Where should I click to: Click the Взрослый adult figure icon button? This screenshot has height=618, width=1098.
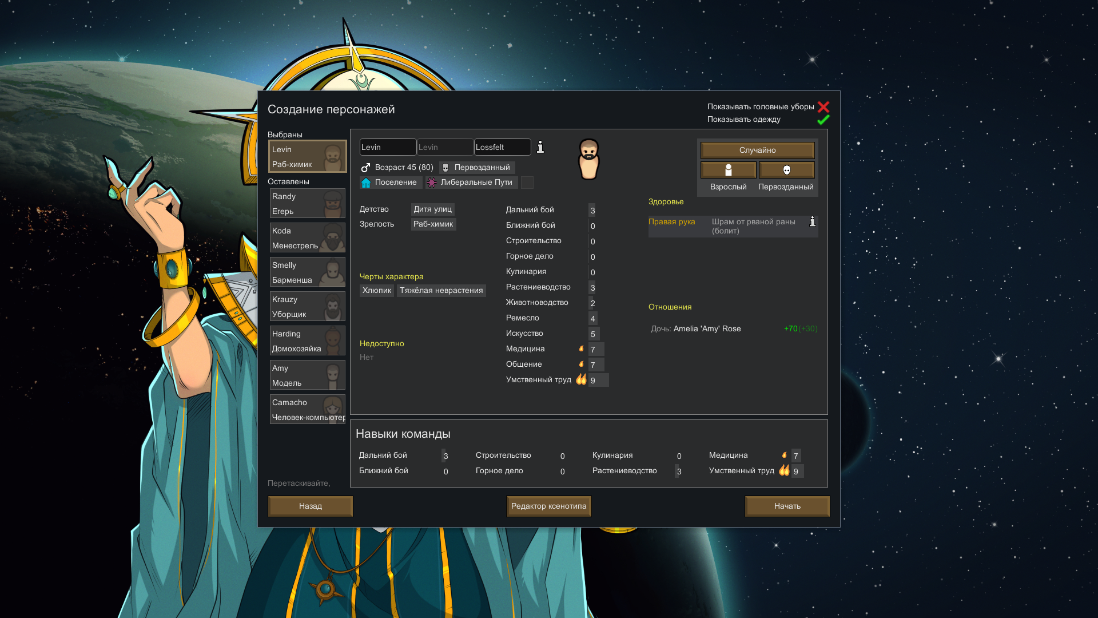click(x=729, y=170)
